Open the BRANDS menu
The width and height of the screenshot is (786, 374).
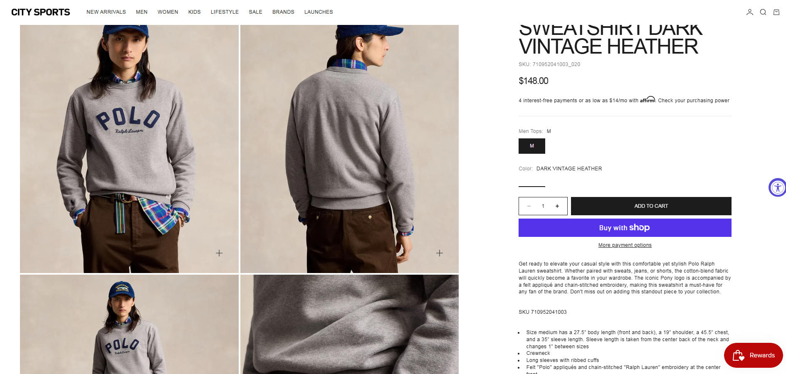point(283,12)
